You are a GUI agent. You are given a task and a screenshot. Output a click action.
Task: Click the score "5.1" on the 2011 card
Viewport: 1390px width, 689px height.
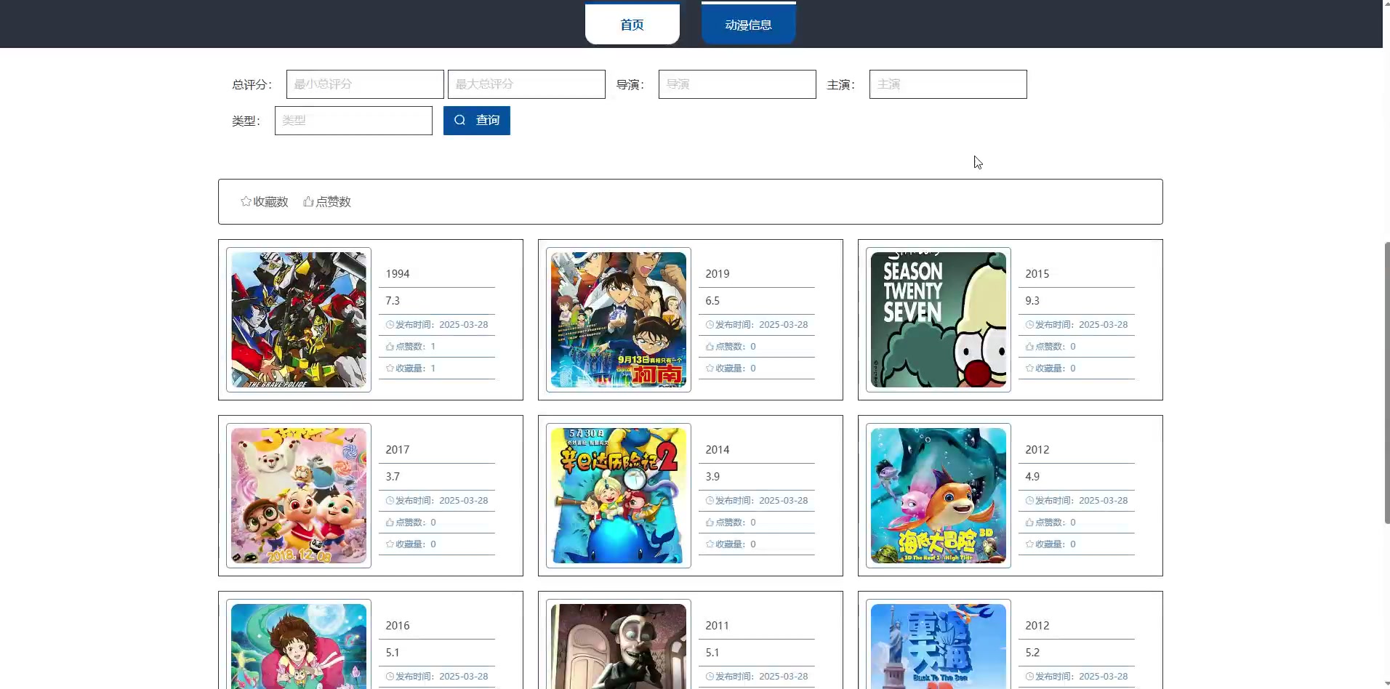coord(712,653)
